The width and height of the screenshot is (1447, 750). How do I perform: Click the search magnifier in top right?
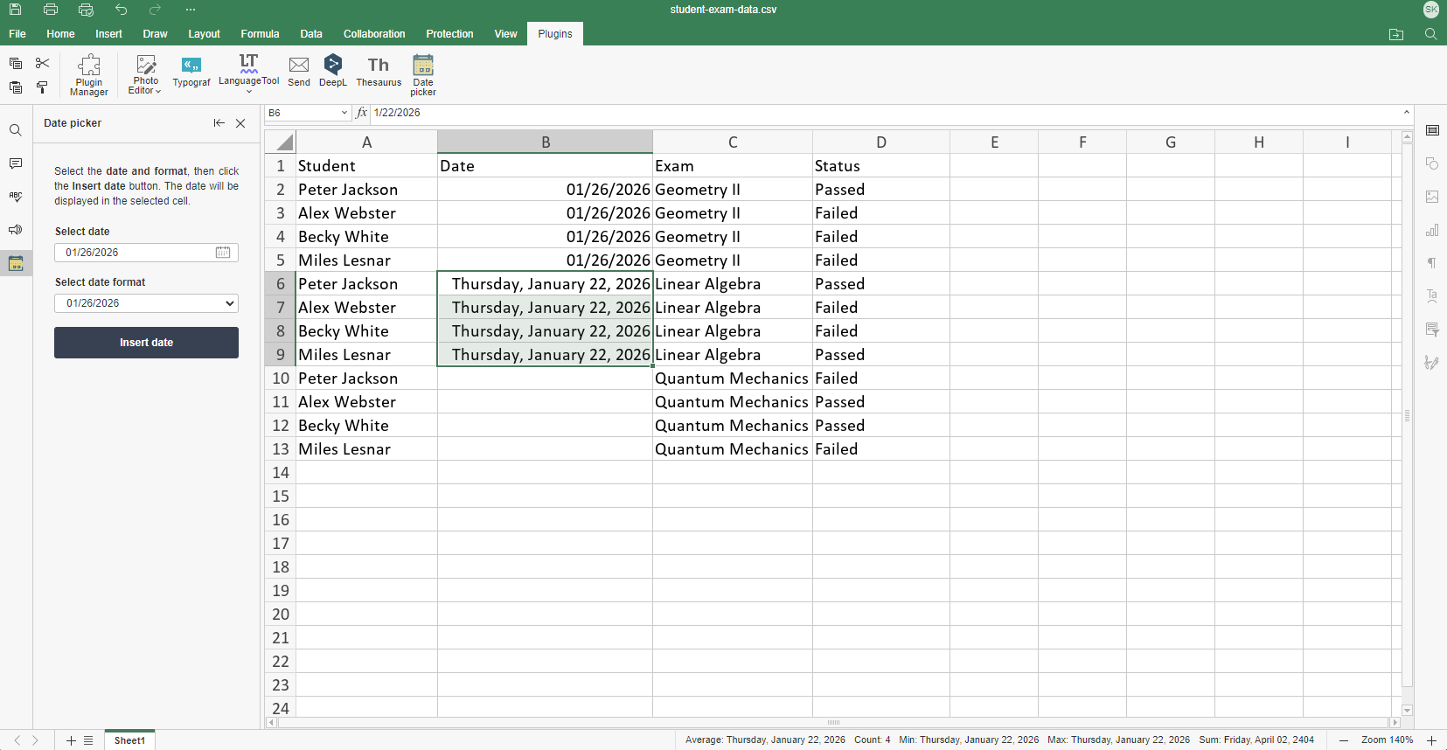click(x=1431, y=34)
